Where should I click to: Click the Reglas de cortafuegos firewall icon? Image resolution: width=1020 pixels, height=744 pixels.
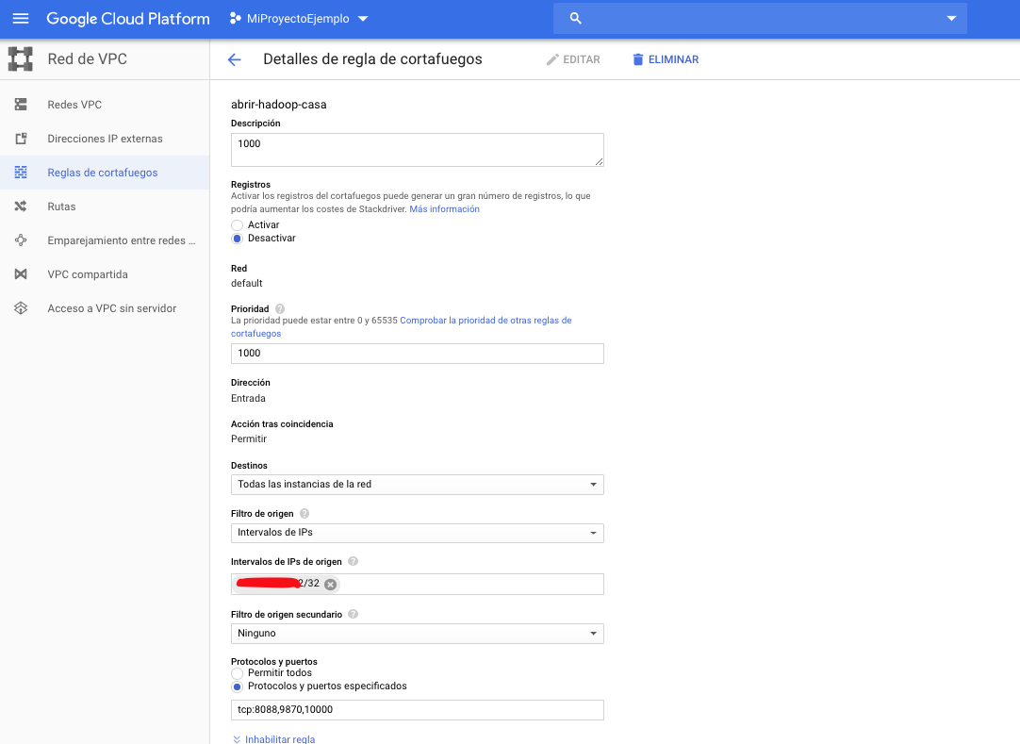pos(21,173)
